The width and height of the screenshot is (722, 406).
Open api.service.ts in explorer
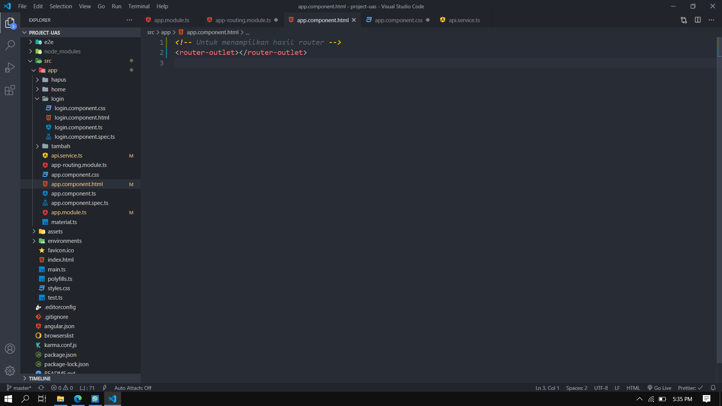[x=80, y=156]
